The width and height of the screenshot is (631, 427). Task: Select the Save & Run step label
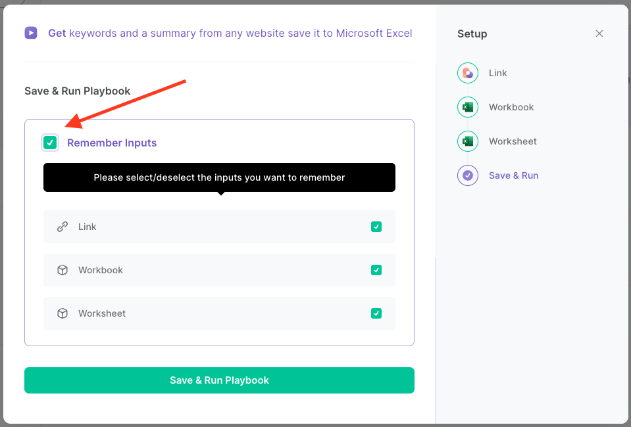click(513, 175)
